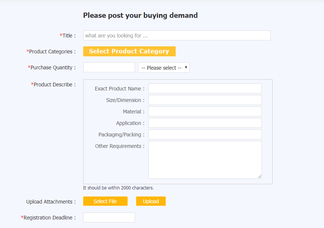Screen dimensions: 324x228
Task: Click the Please post your buying demand heading
Action: coord(141,15)
